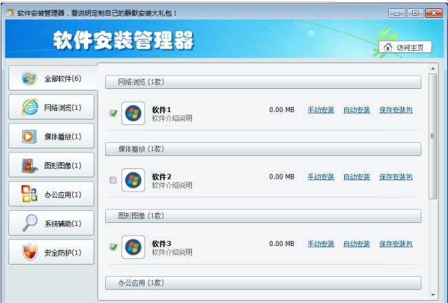Click the scrollbar up arrow

433,69
